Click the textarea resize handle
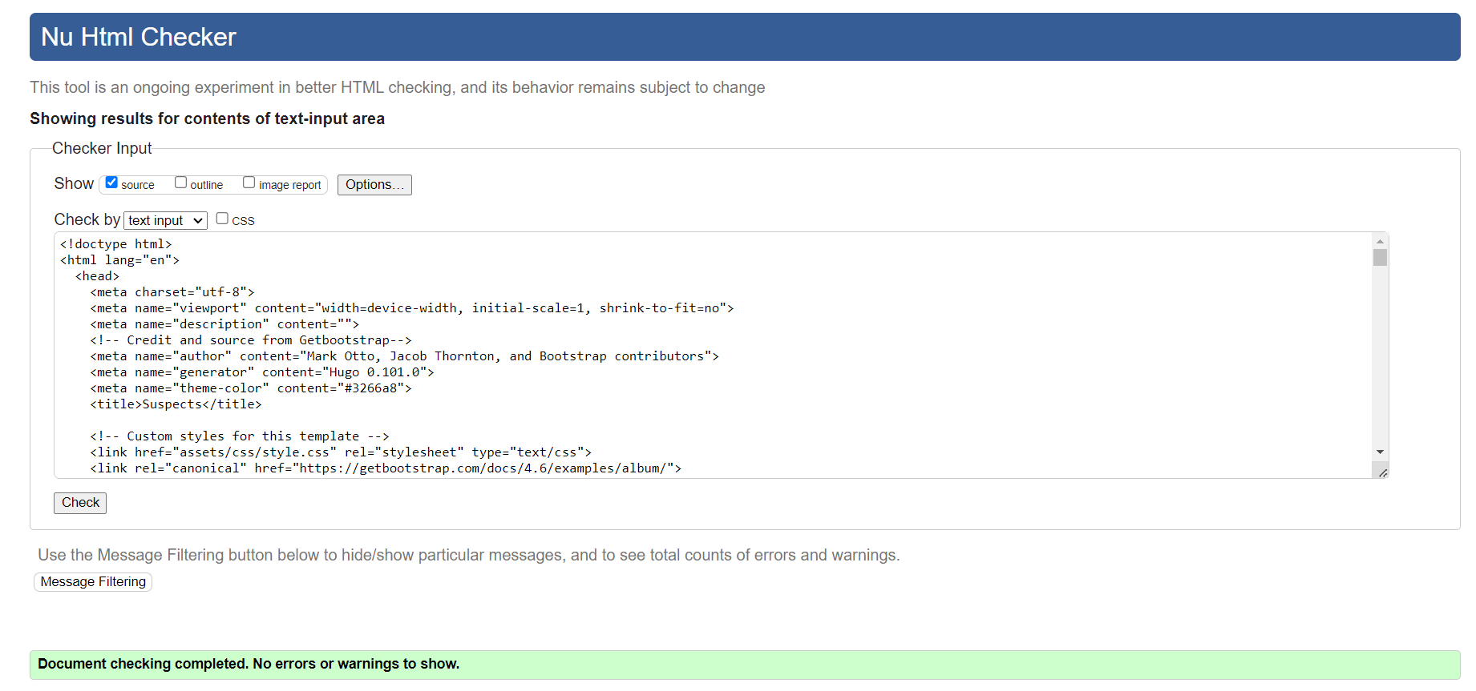 pyautogui.click(x=1382, y=472)
